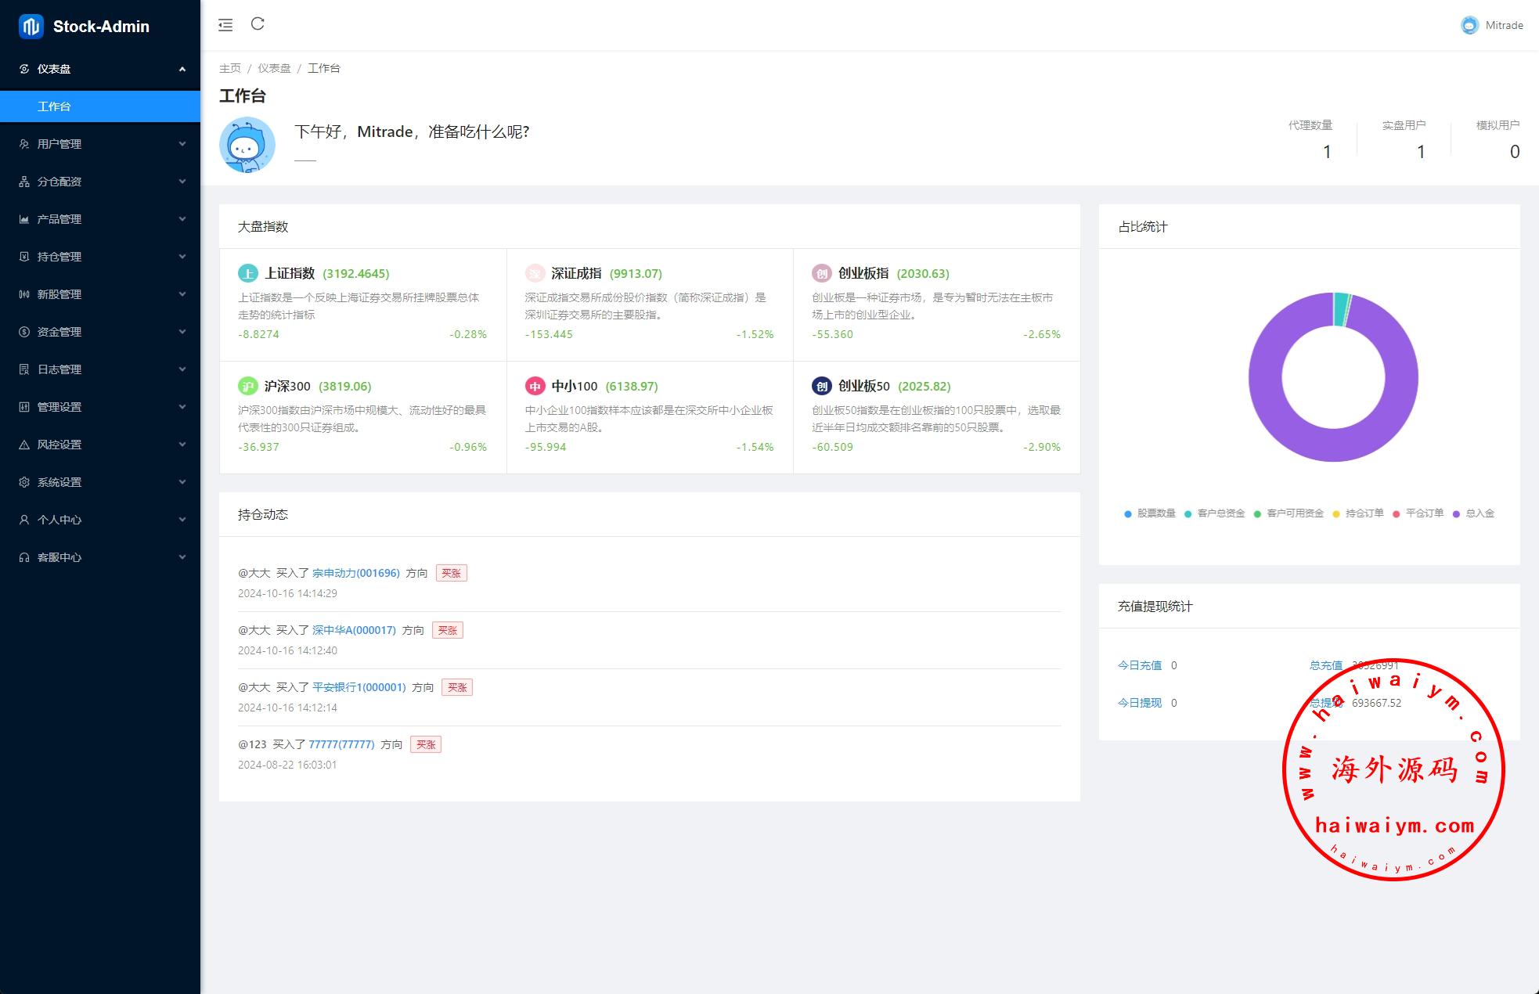1539x994 pixels.
Task: Click the 沪深300 green circle icon
Action: 247,386
